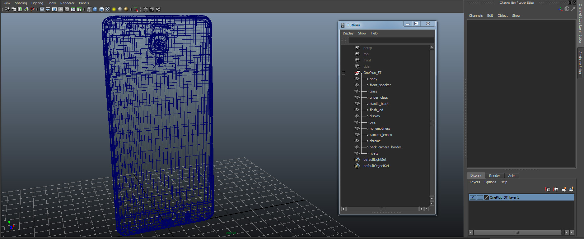Screen dimensions: 584x239
Task: Select plastic_black in the Outliner
Action: click(379, 104)
